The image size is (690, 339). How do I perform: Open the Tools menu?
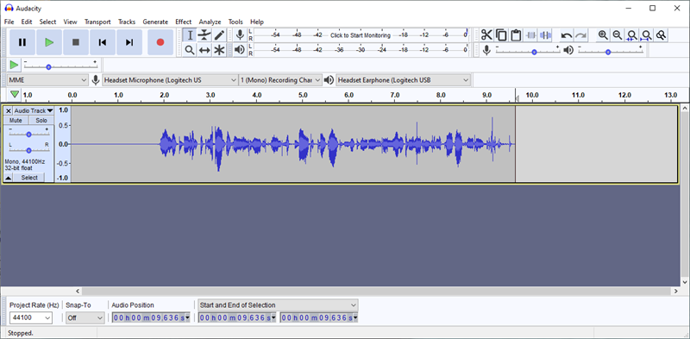(x=235, y=22)
